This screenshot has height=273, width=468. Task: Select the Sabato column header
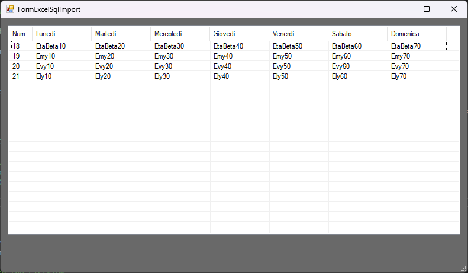tap(357, 34)
